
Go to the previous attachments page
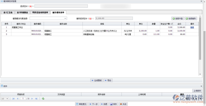point(18,99)
